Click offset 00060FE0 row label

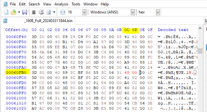16,88
